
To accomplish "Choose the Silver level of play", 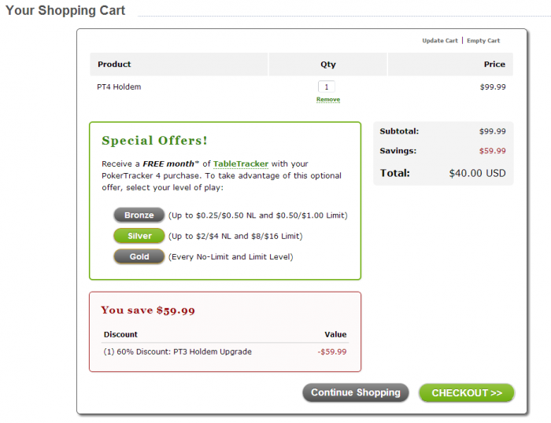I will click(139, 236).
